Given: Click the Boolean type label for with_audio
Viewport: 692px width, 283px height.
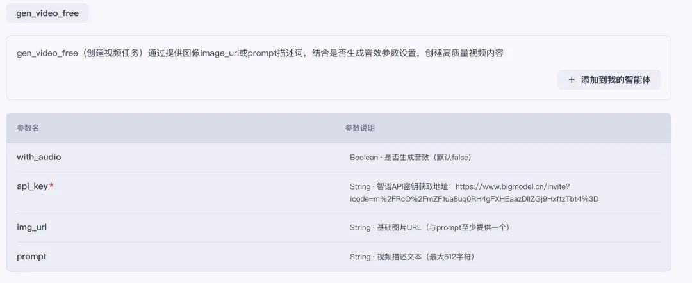Looking at the screenshot, I should (364, 158).
